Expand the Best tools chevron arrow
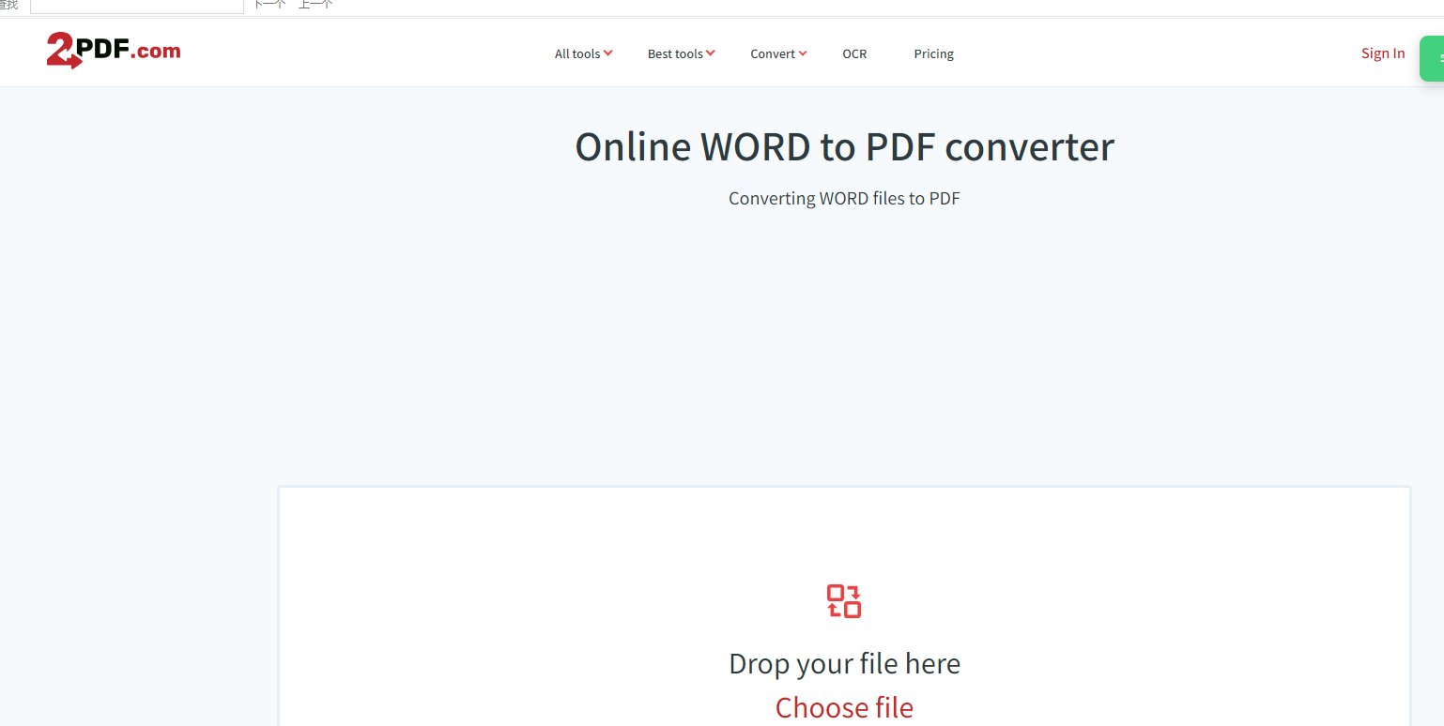 [x=711, y=53]
